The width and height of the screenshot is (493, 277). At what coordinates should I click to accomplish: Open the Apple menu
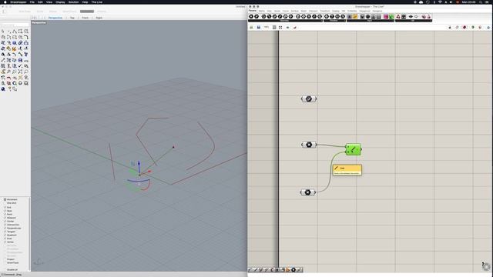[5, 2]
